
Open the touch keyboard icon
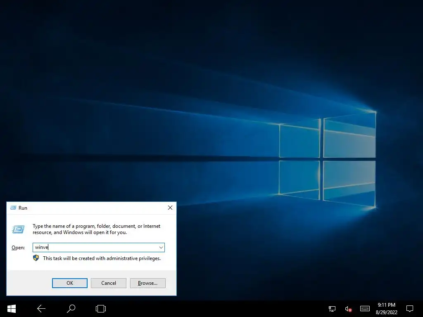pos(365,309)
